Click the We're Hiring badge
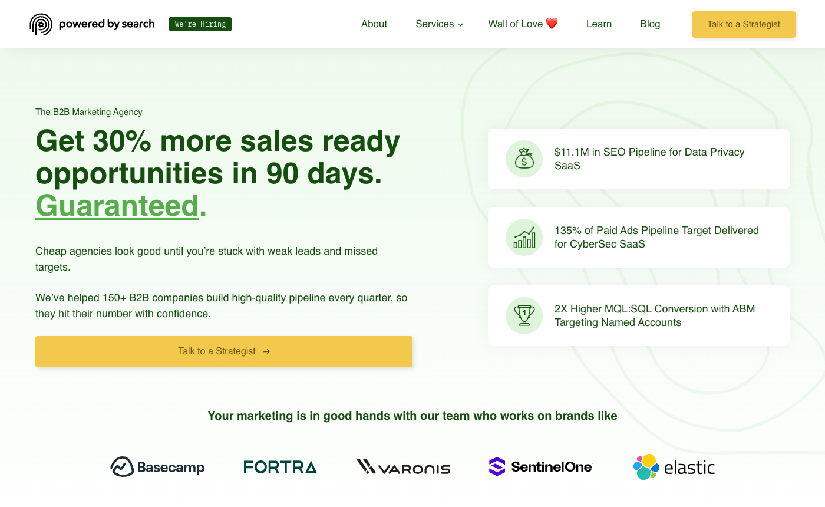 [x=200, y=24]
